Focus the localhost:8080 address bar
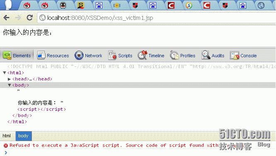276x156 pixels. pos(156,18)
